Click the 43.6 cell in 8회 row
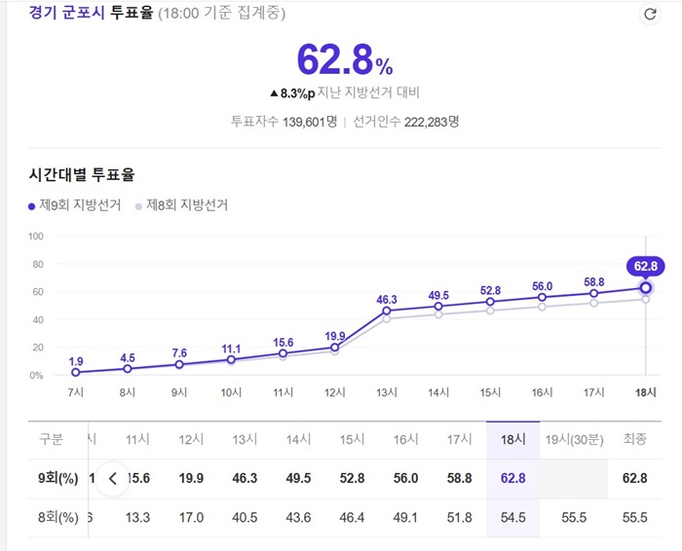The height and width of the screenshot is (551, 682). tap(298, 518)
